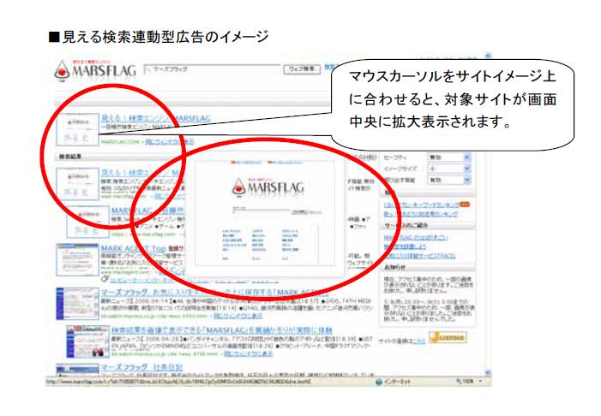Click the scrollbar down arrow at bottom right
The height and width of the screenshot is (416, 601).
tap(488, 372)
